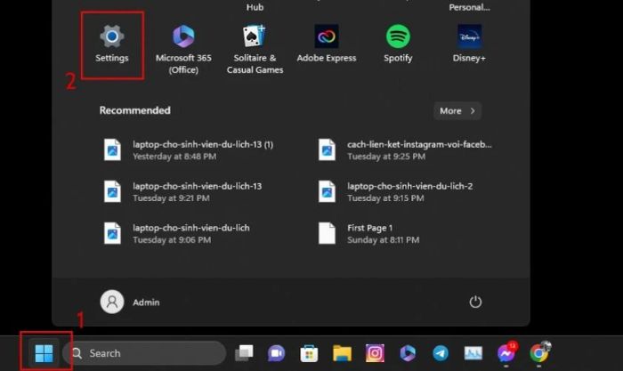Open laptop-cho-sinh-vien-du-lich from Tuesday 9:06 PM
The width and height of the screenshot is (623, 371).
[177, 234]
